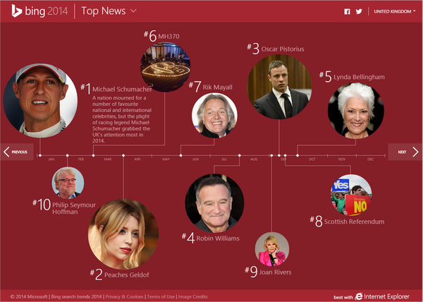Click the AUG month label on timeline

click(x=254, y=159)
